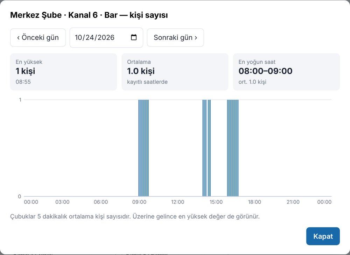Select the Ortalama stat card
This screenshot has width=350, height=255.
[x=175, y=72]
